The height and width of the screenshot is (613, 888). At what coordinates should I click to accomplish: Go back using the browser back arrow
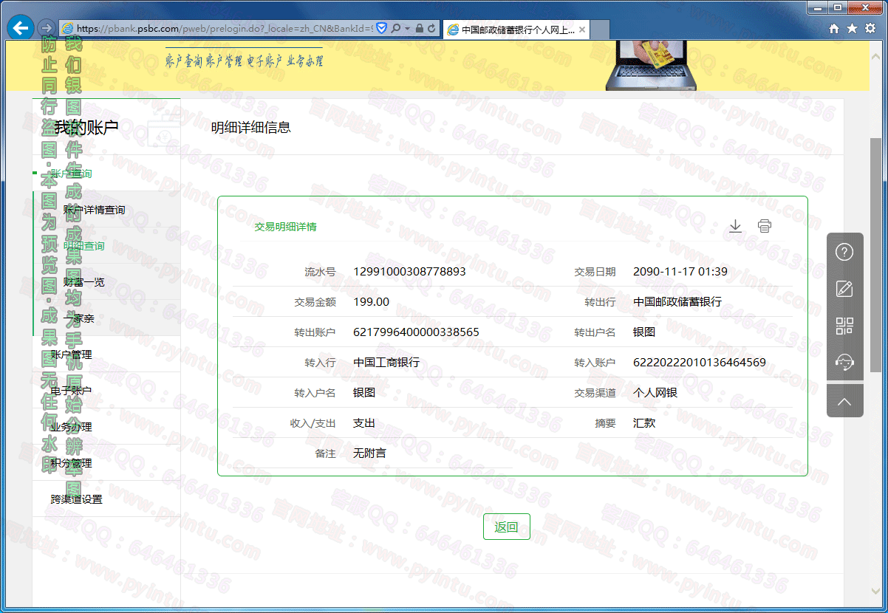(x=21, y=28)
